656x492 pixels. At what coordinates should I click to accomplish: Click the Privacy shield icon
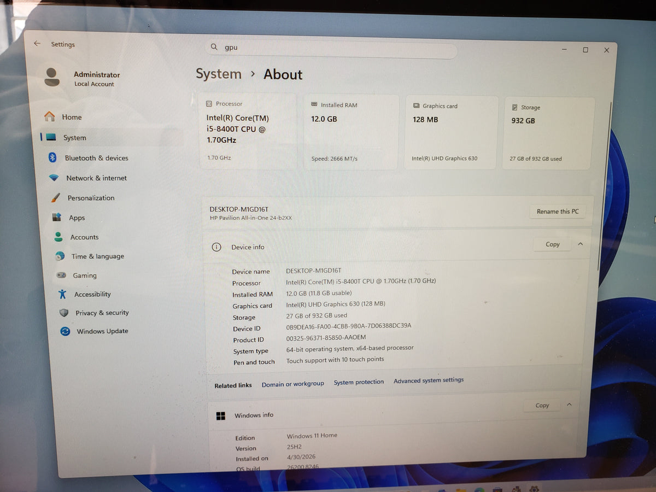point(64,313)
